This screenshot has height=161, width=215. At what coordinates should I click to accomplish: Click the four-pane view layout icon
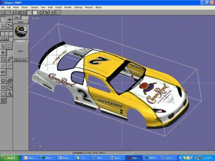tap(35, 13)
